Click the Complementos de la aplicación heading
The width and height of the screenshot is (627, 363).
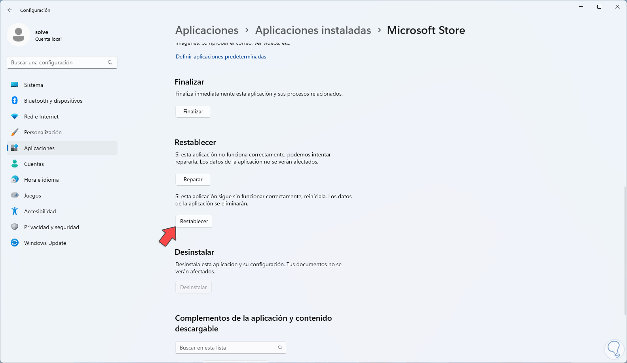pyautogui.click(x=253, y=323)
